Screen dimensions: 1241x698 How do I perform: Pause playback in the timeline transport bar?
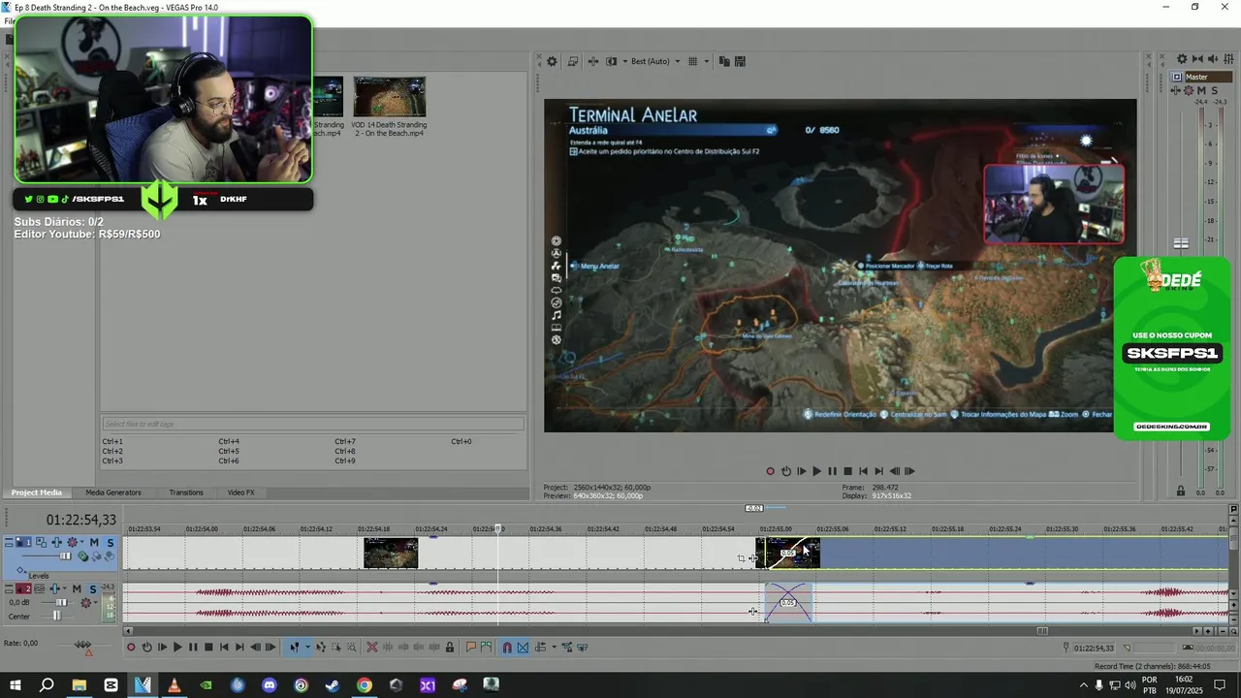(x=193, y=648)
